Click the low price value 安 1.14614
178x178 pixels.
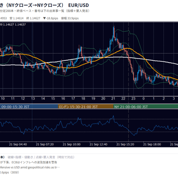pos(16,18)
